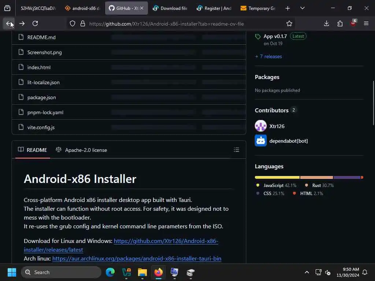The height and width of the screenshot is (281, 375).
Task: Close the GitHub tab
Action: click(142, 8)
